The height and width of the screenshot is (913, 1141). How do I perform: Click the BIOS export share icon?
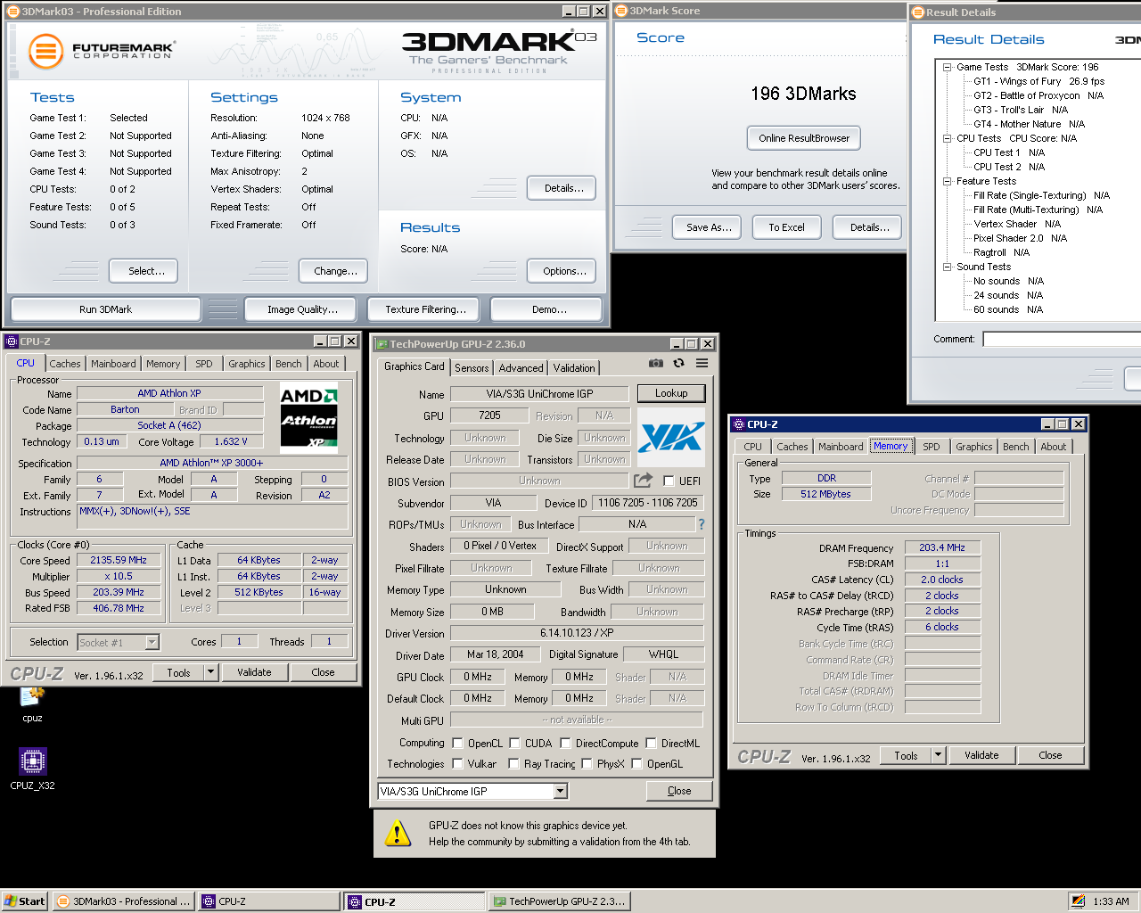(643, 481)
